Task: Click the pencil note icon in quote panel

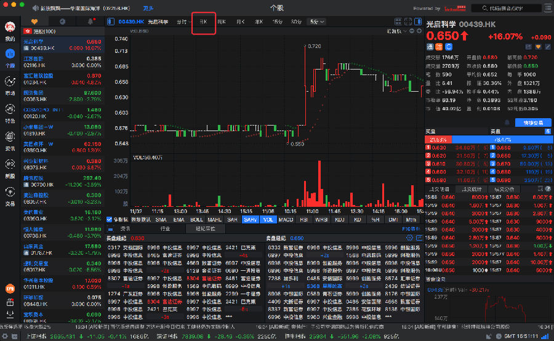Action: pos(548,47)
